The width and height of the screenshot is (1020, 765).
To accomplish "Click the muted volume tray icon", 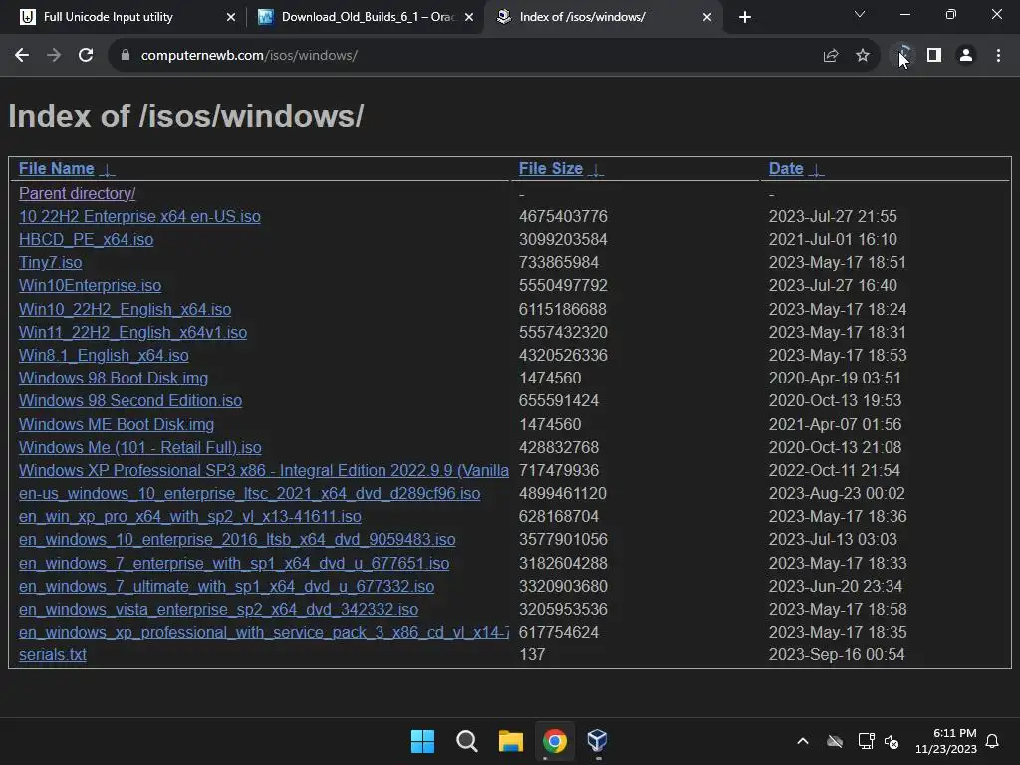I will [892, 741].
